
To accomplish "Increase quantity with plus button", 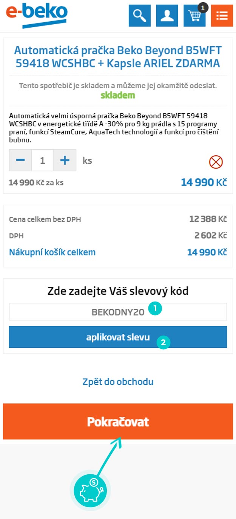I will coord(65,160).
